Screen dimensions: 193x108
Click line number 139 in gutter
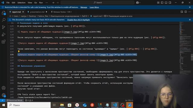click(12, 66)
